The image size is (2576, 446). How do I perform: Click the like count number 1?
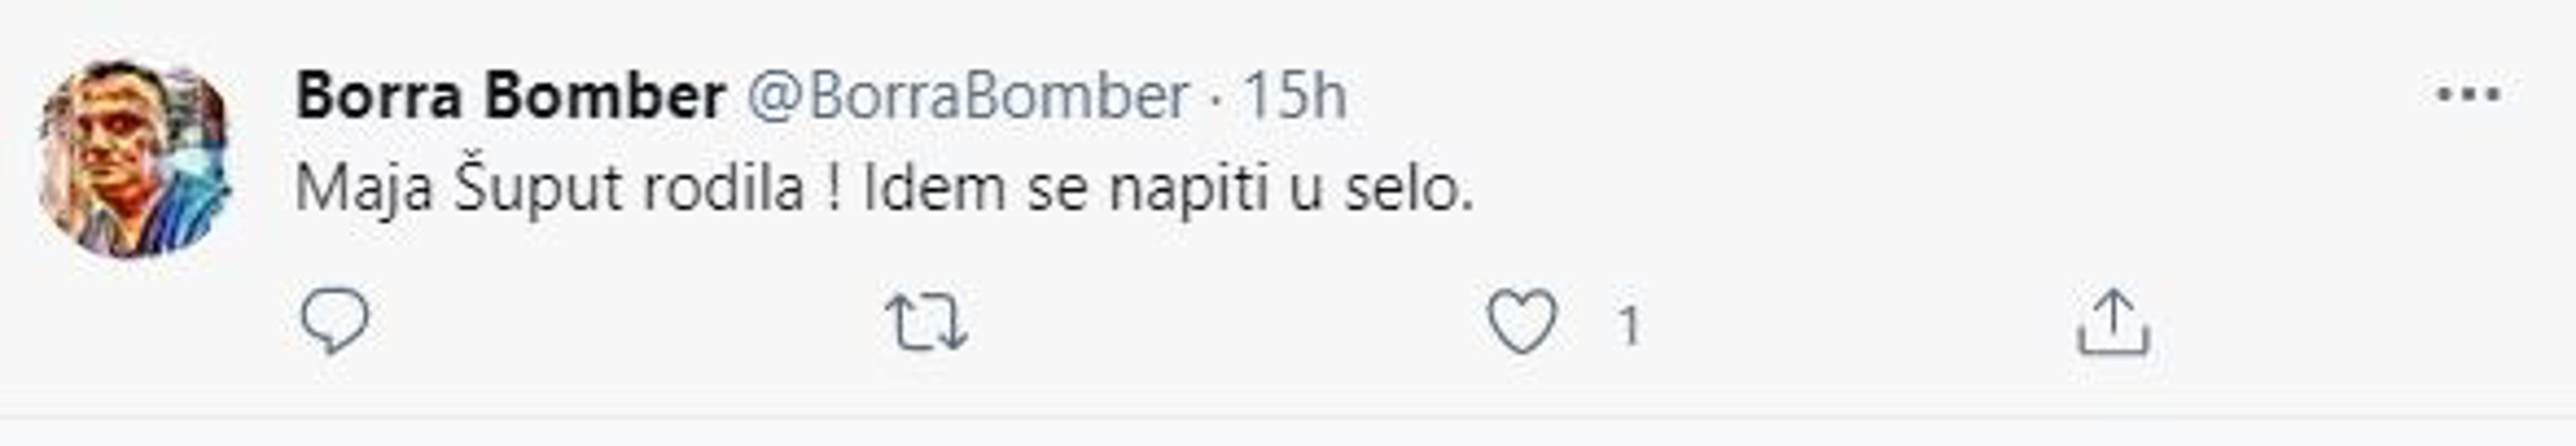[x=1629, y=326]
